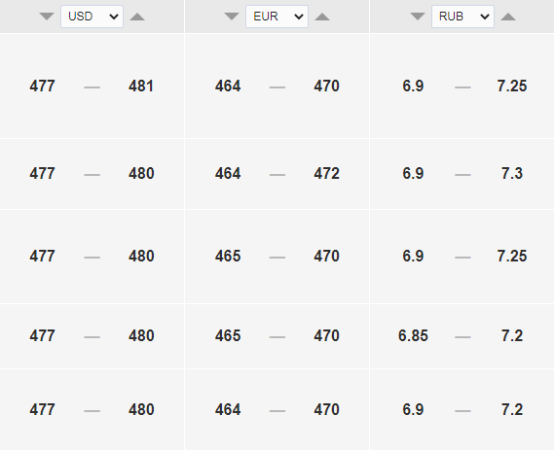Open the USD currency dropdown
Screen dimensions: 554x450
pos(92,17)
